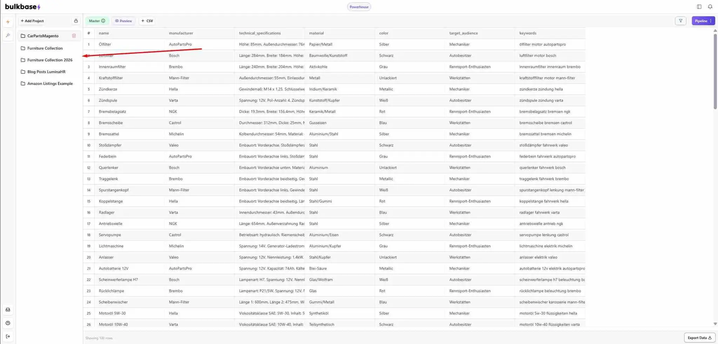Click the Master tab

click(x=97, y=21)
